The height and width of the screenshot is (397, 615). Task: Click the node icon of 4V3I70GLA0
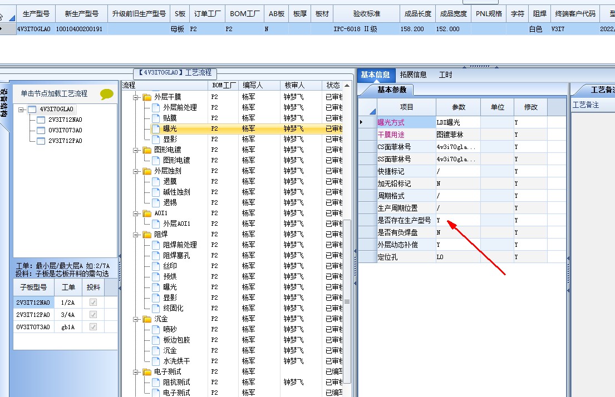[x=32, y=110]
